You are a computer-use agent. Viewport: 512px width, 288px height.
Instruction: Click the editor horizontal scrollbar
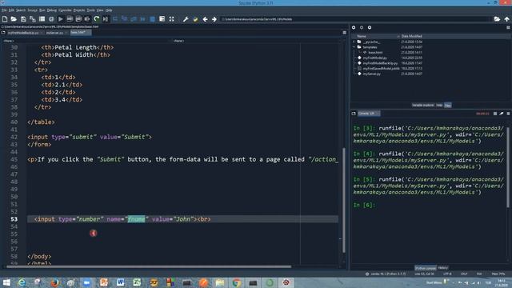149,266
